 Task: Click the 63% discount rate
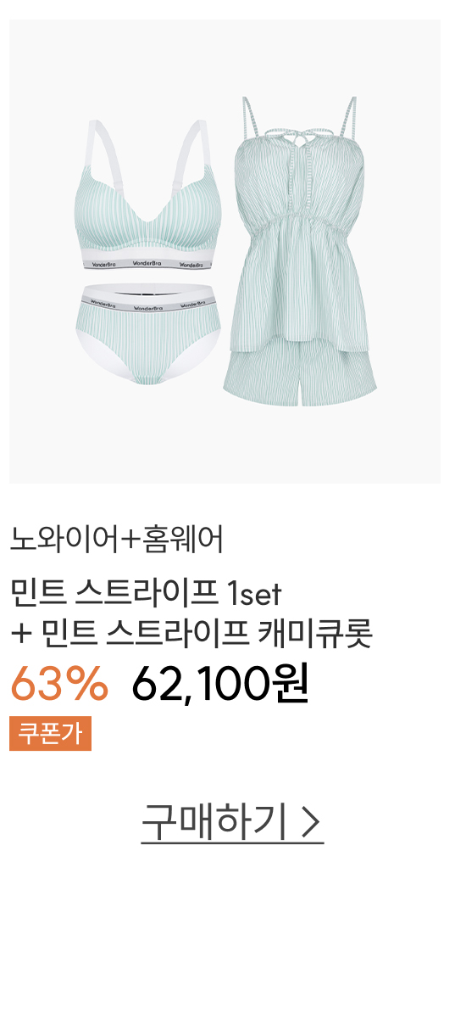pyautogui.click(x=59, y=683)
